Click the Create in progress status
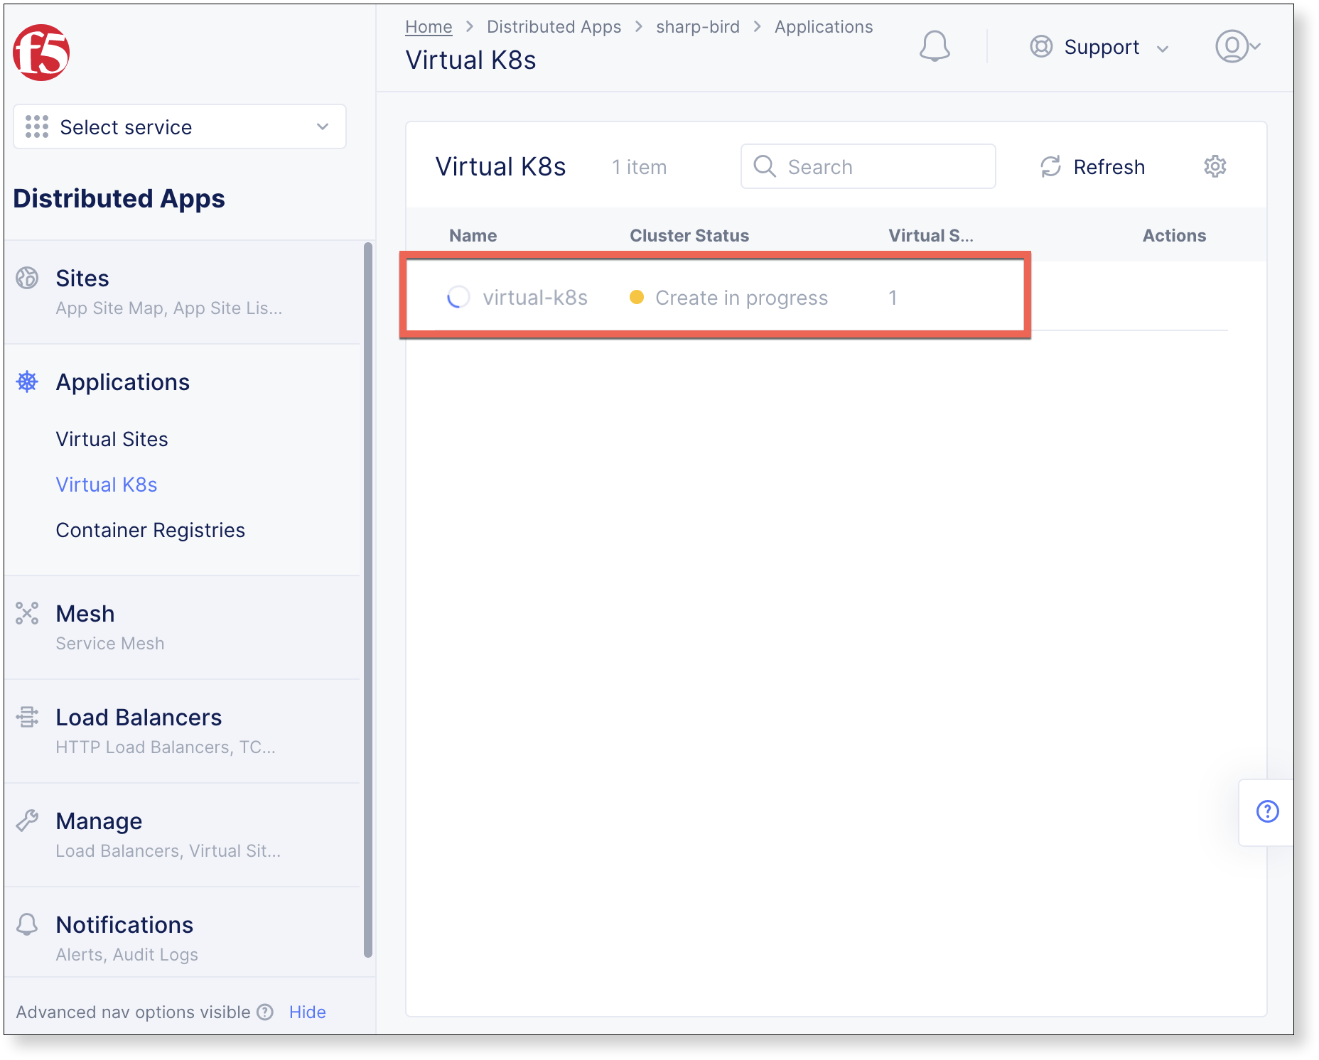 point(741,298)
